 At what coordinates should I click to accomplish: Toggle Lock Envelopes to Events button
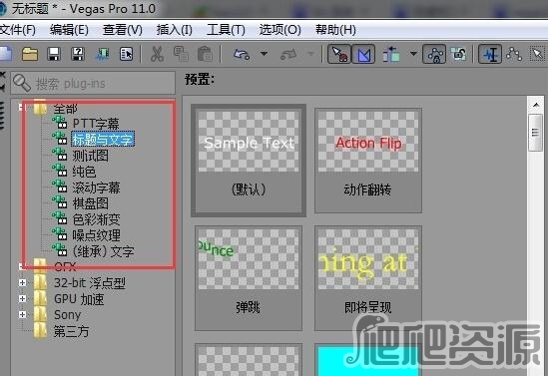tap(434, 54)
